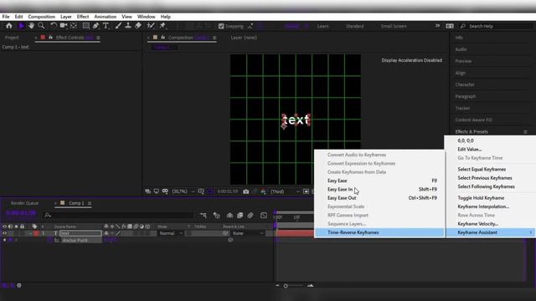Select the Pan Behind anchor point tool
Viewport: 536px width, 301px height.
[74, 26]
